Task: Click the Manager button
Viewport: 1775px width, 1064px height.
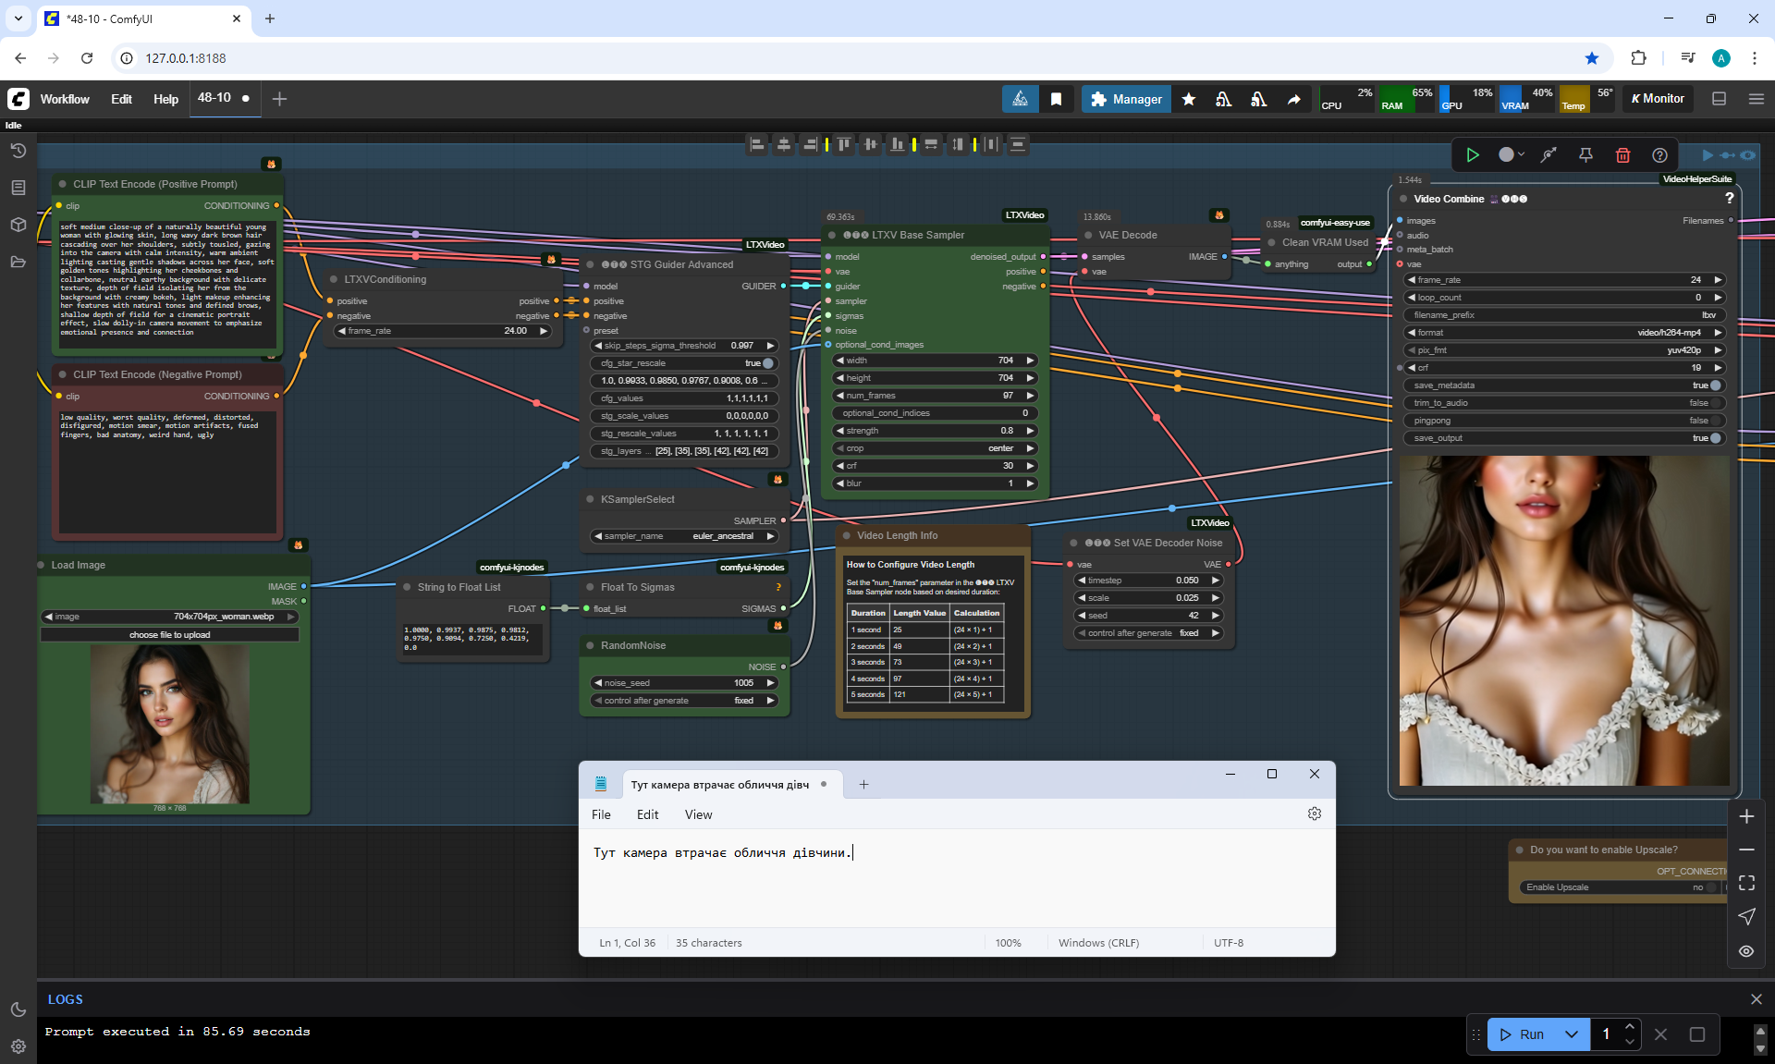Action: [1126, 99]
